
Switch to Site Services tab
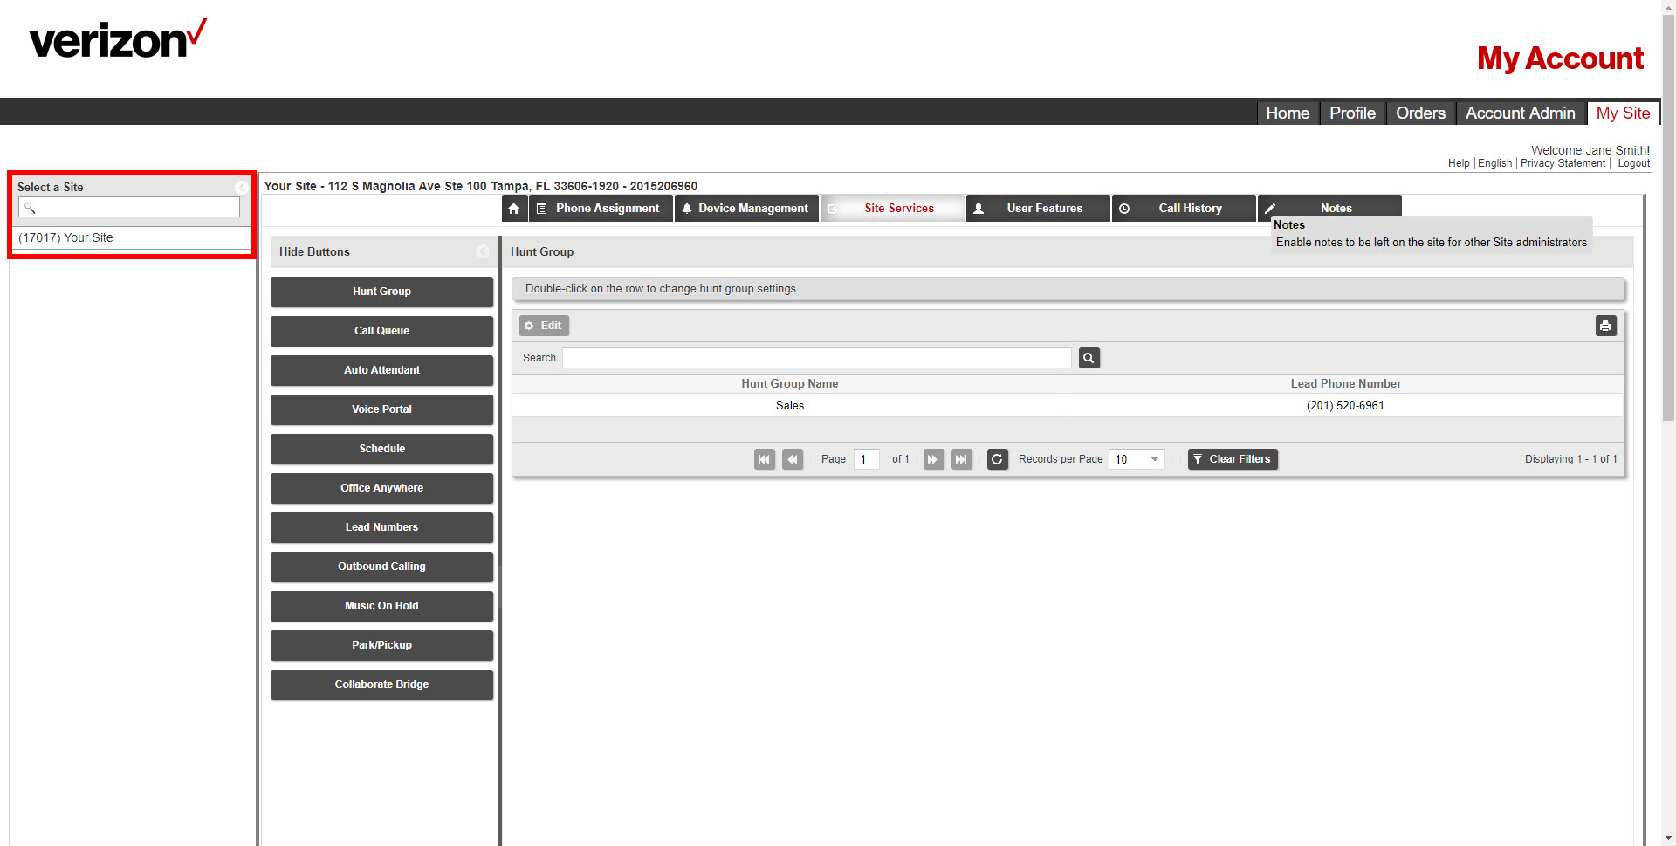[x=892, y=209]
